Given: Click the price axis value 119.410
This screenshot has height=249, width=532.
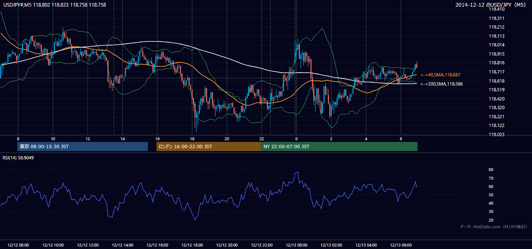Looking at the screenshot, I should point(496,9).
